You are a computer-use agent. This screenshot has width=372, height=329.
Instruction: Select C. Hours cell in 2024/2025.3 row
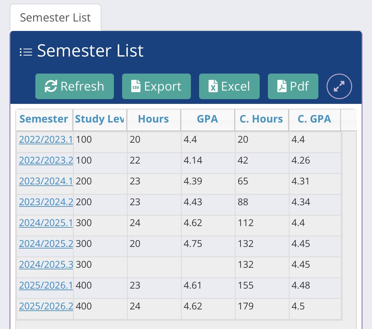(262, 267)
